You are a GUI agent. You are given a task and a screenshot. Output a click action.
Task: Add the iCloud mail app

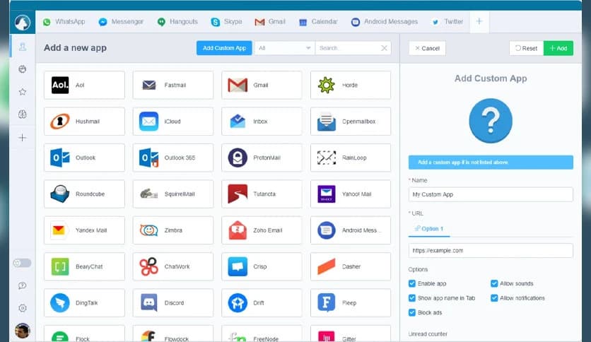[173, 122]
